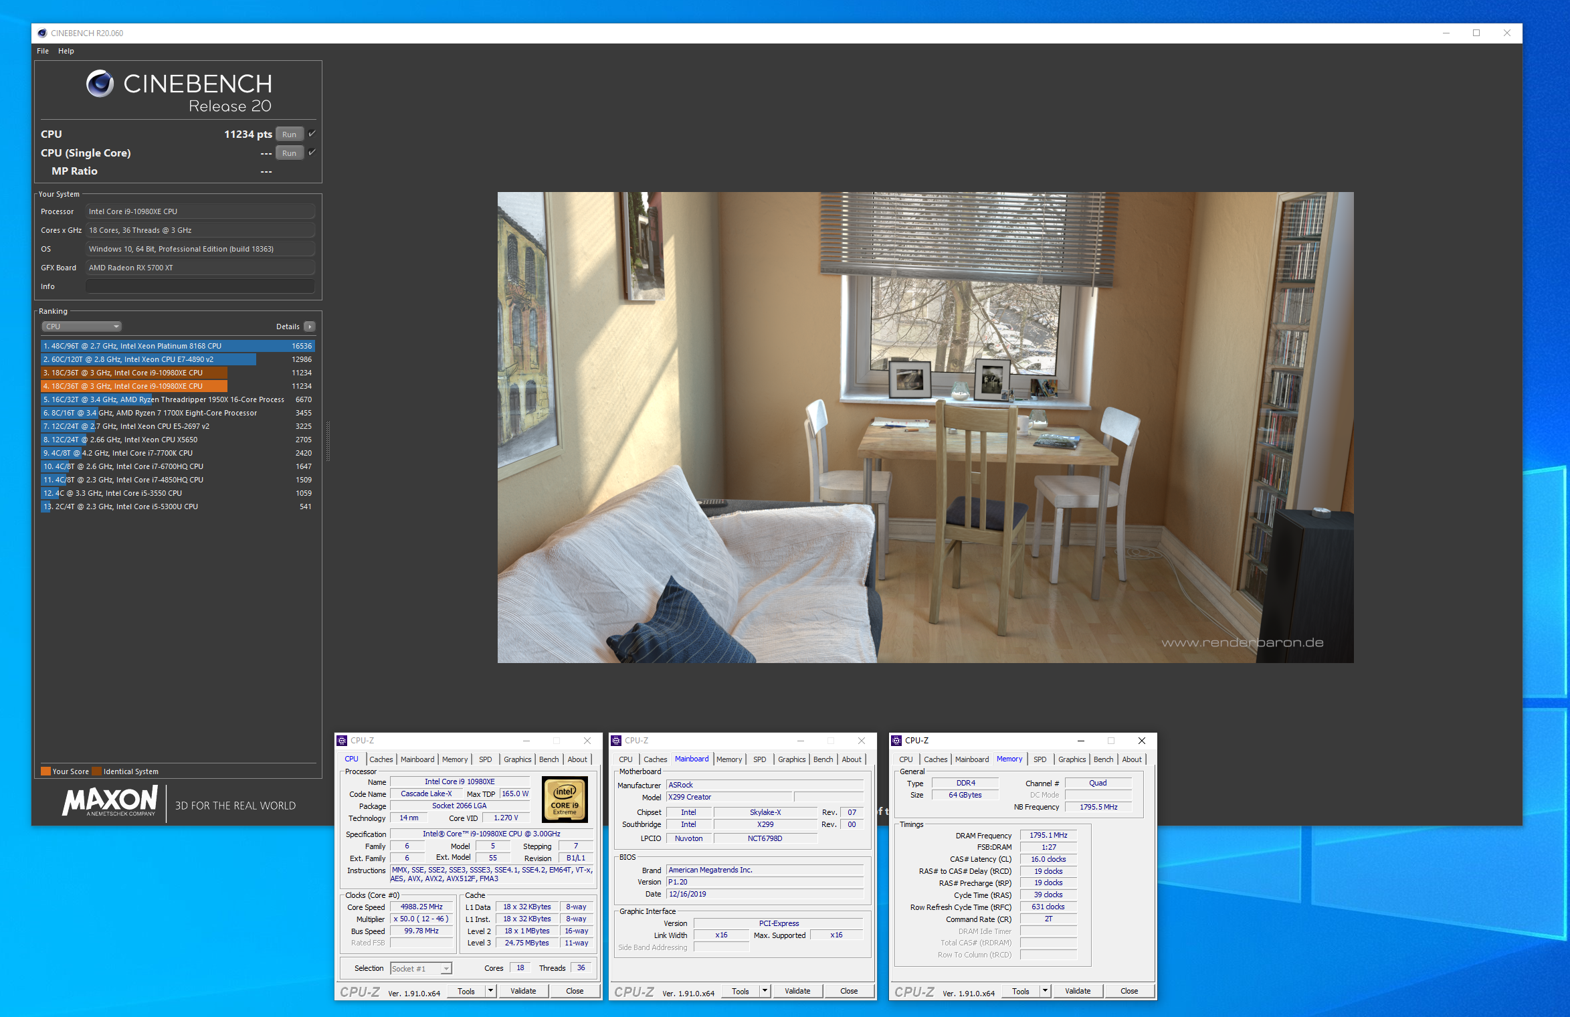Click Validate in first CPU-Z window

pyautogui.click(x=523, y=992)
